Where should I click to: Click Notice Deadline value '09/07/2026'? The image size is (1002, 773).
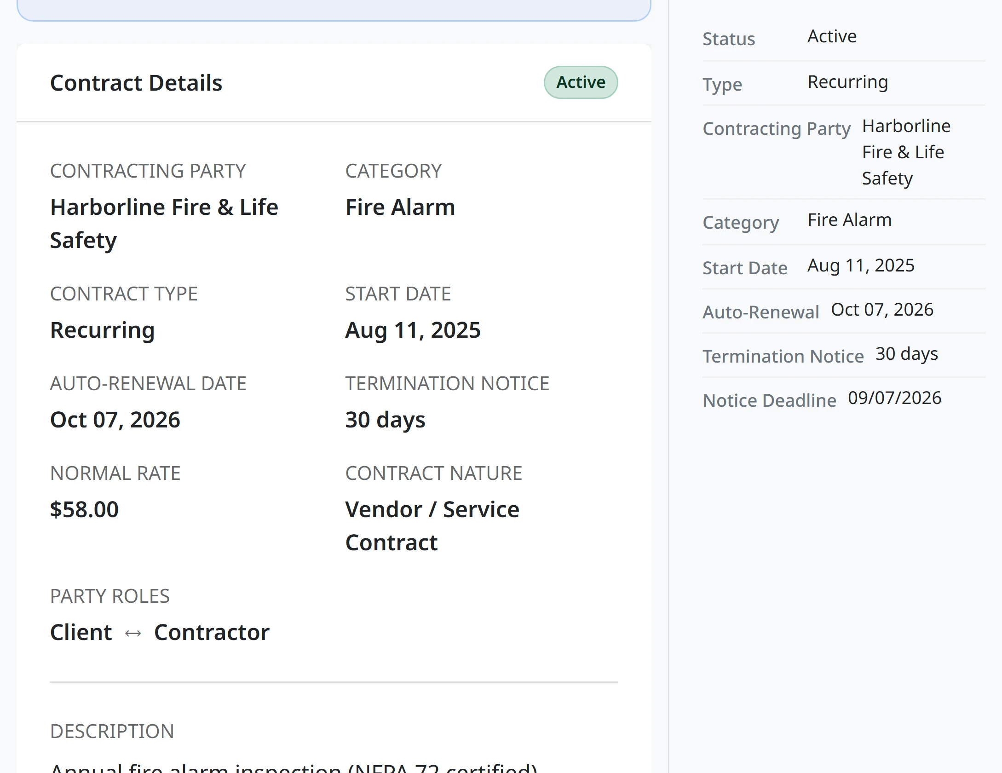coord(894,398)
